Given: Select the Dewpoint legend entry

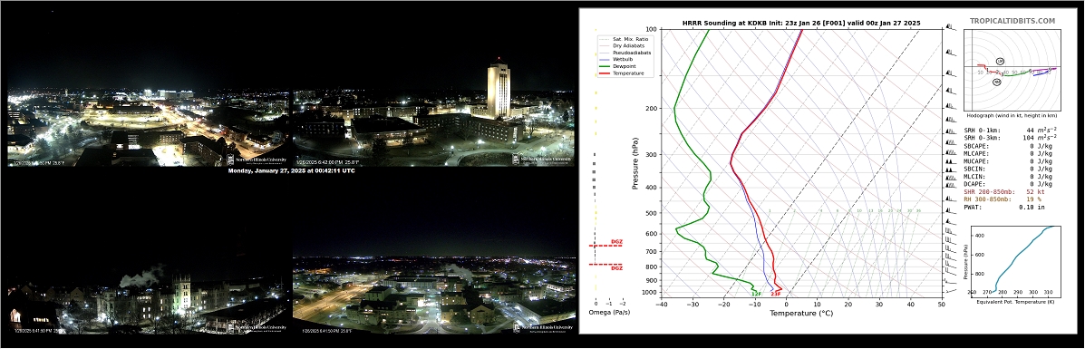Looking at the screenshot, I should (x=620, y=66).
